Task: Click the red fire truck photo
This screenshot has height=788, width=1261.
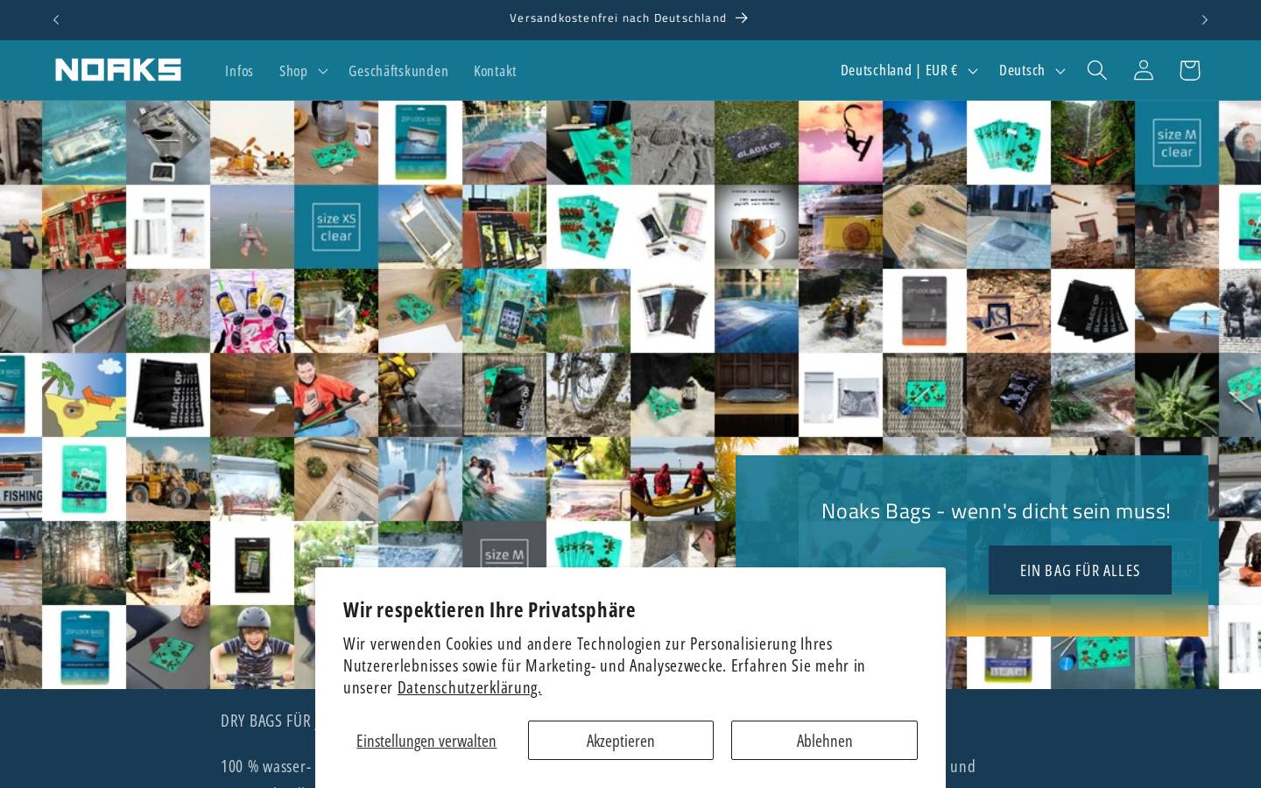Action: click(x=84, y=227)
